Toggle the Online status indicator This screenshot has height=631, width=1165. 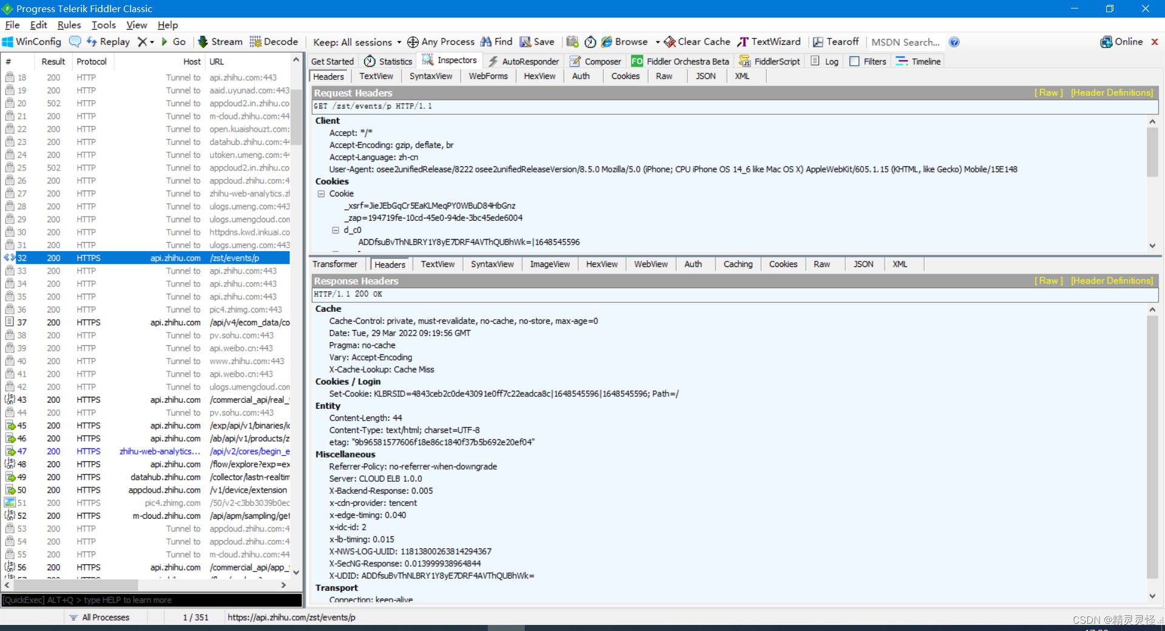(x=1122, y=42)
